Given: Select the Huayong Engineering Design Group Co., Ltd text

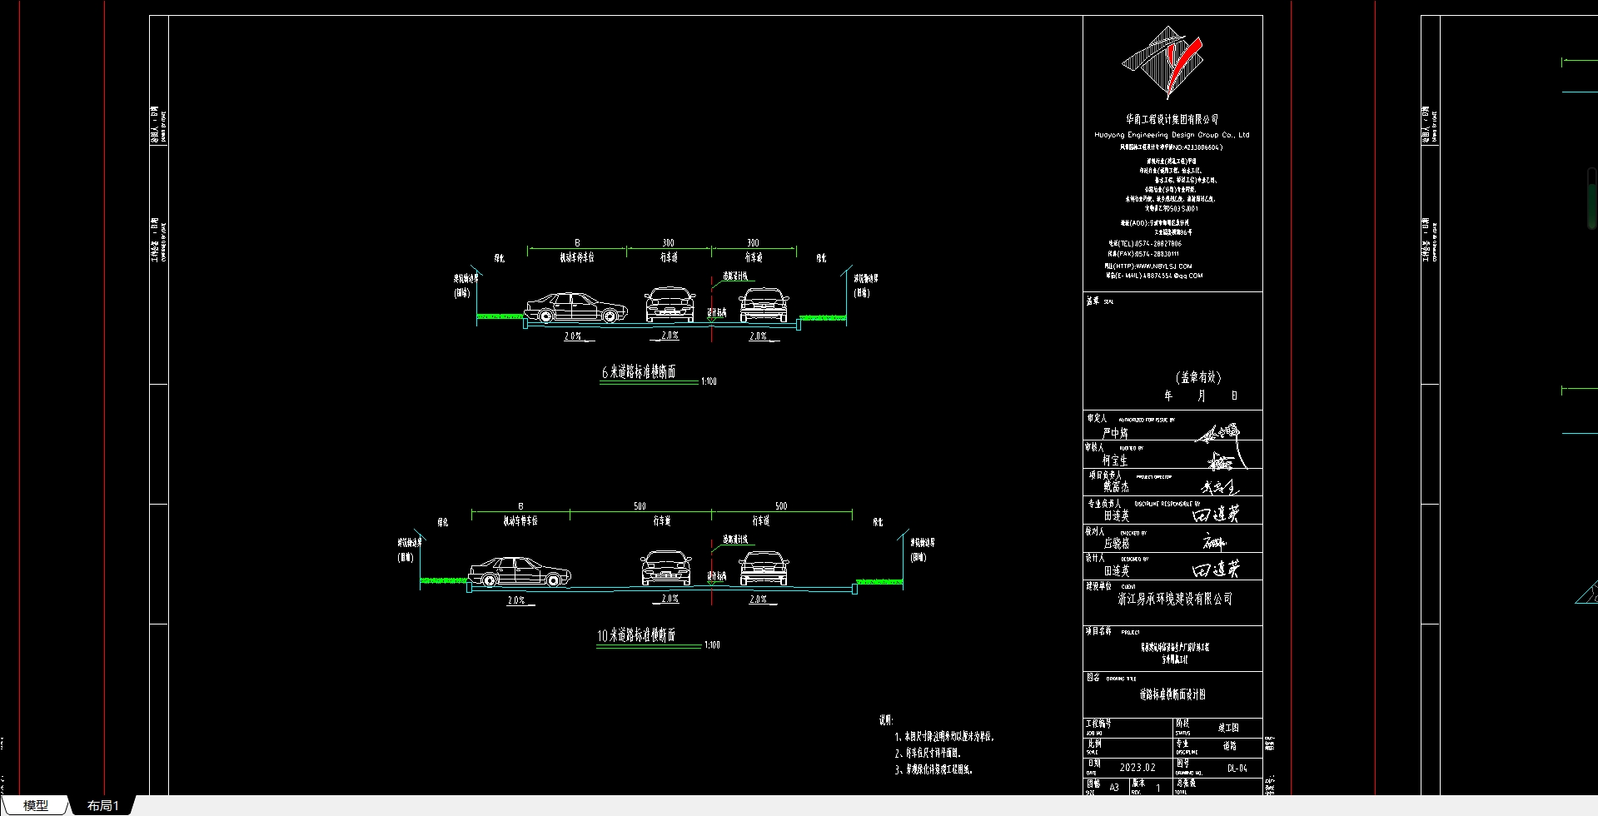Looking at the screenshot, I should click(x=1172, y=135).
